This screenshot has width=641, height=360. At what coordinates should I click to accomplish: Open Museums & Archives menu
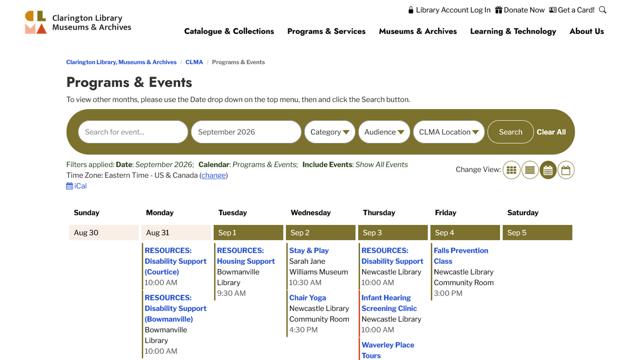418,31
